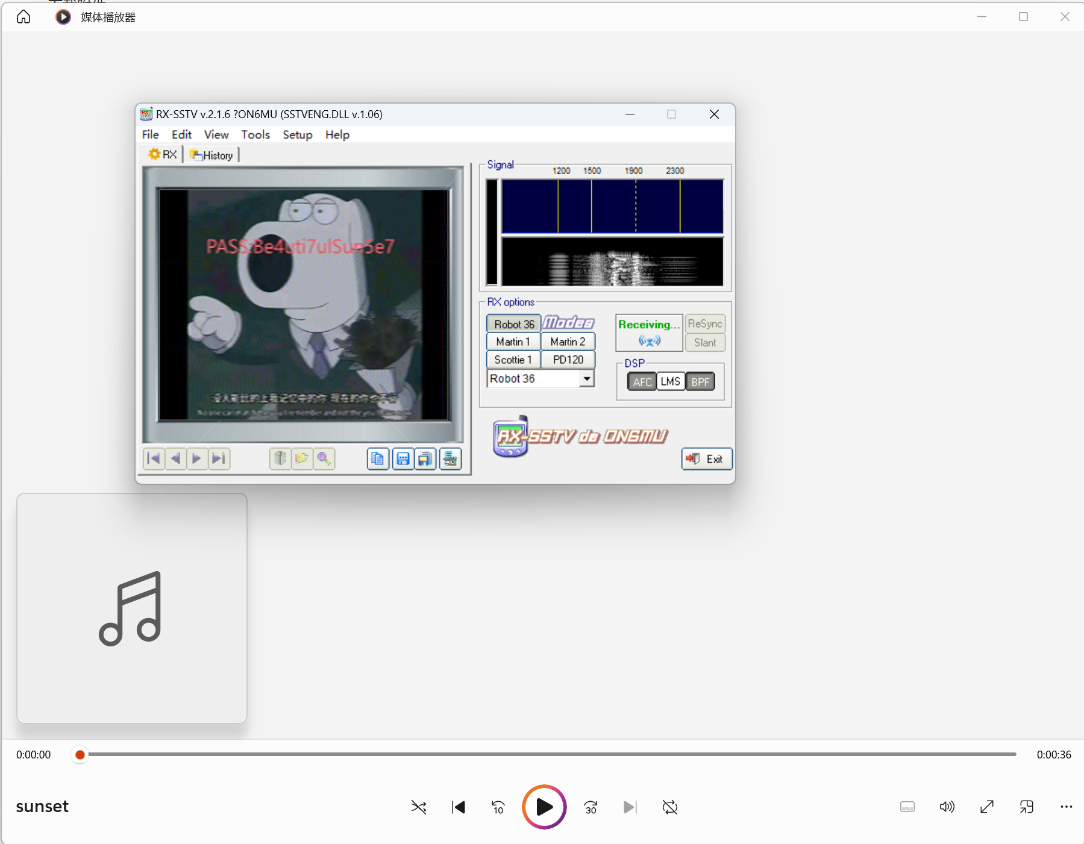This screenshot has height=844, width=1084.
Task: Open more options ellipsis menu
Action: 1067,807
